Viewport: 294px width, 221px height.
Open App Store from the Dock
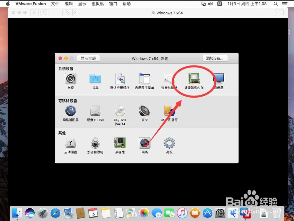[207, 213]
